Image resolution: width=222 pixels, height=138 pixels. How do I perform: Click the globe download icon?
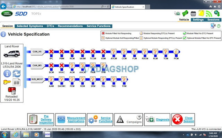(x=217, y=13)
